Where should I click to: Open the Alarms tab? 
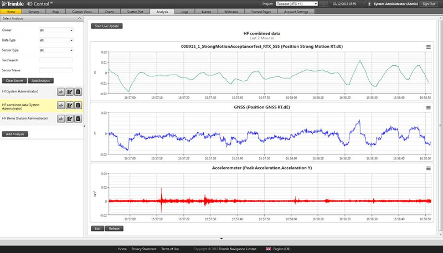pyautogui.click(x=206, y=12)
